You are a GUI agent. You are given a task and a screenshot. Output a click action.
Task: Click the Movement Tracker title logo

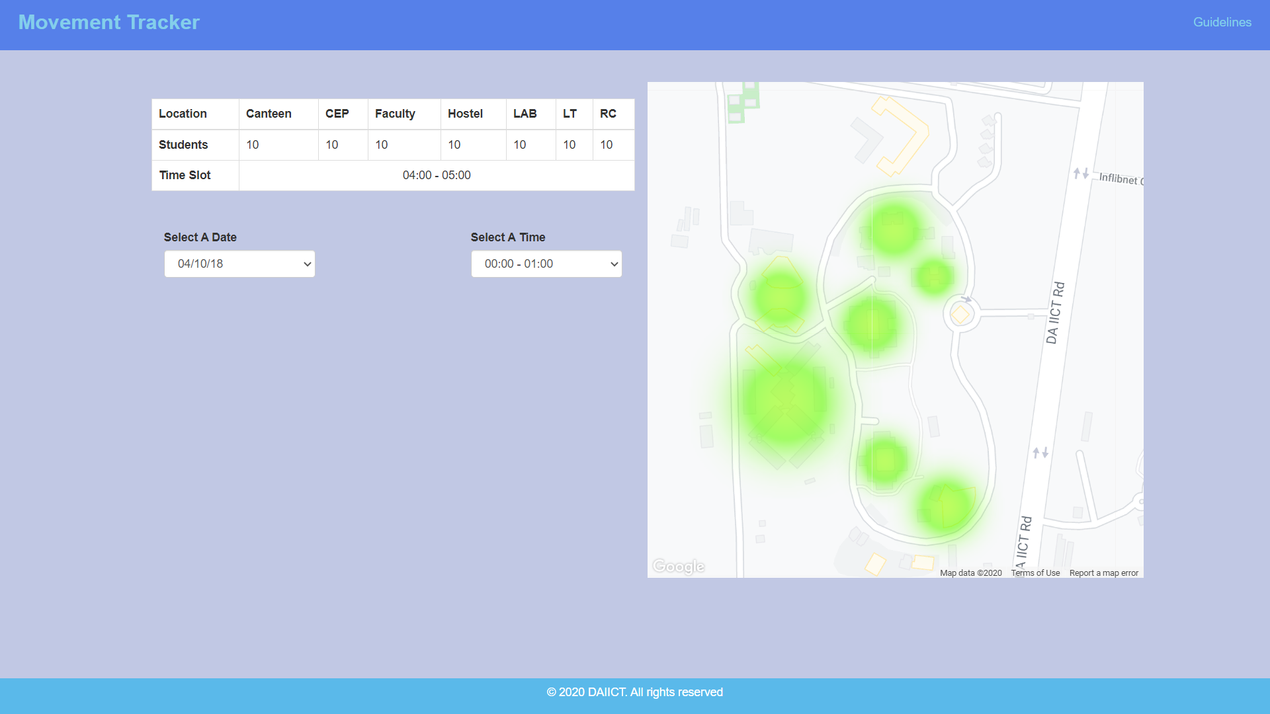108,22
